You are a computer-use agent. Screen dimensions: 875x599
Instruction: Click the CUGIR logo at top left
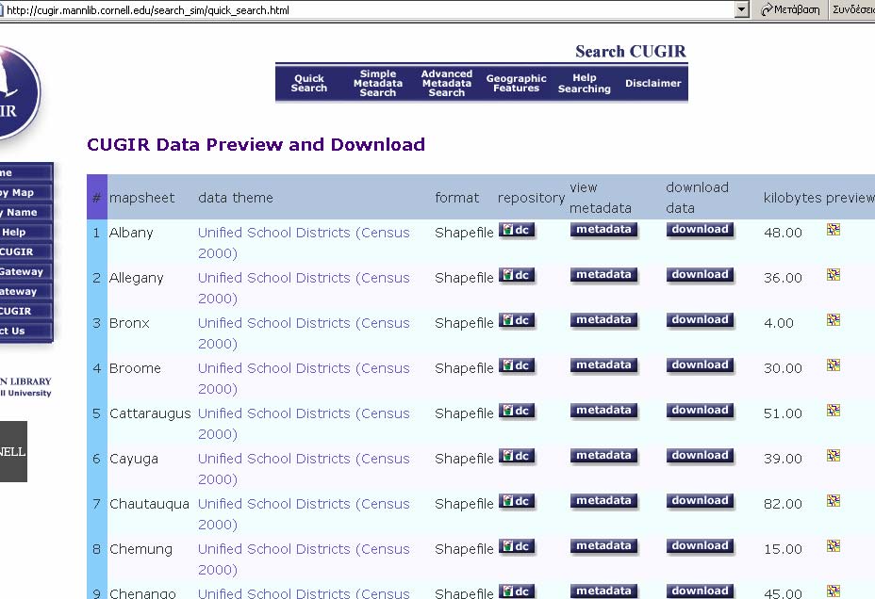(x=18, y=92)
